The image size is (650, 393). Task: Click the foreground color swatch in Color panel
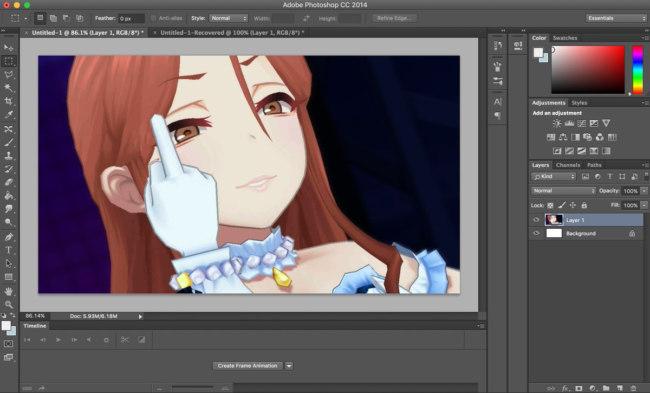(538, 52)
